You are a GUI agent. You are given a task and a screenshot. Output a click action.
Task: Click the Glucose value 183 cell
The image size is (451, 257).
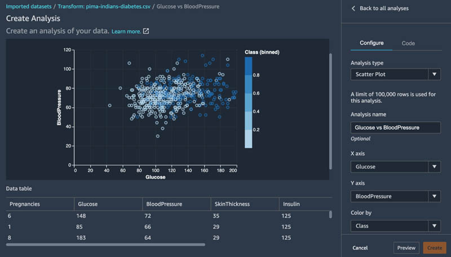[x=81, y=238]
